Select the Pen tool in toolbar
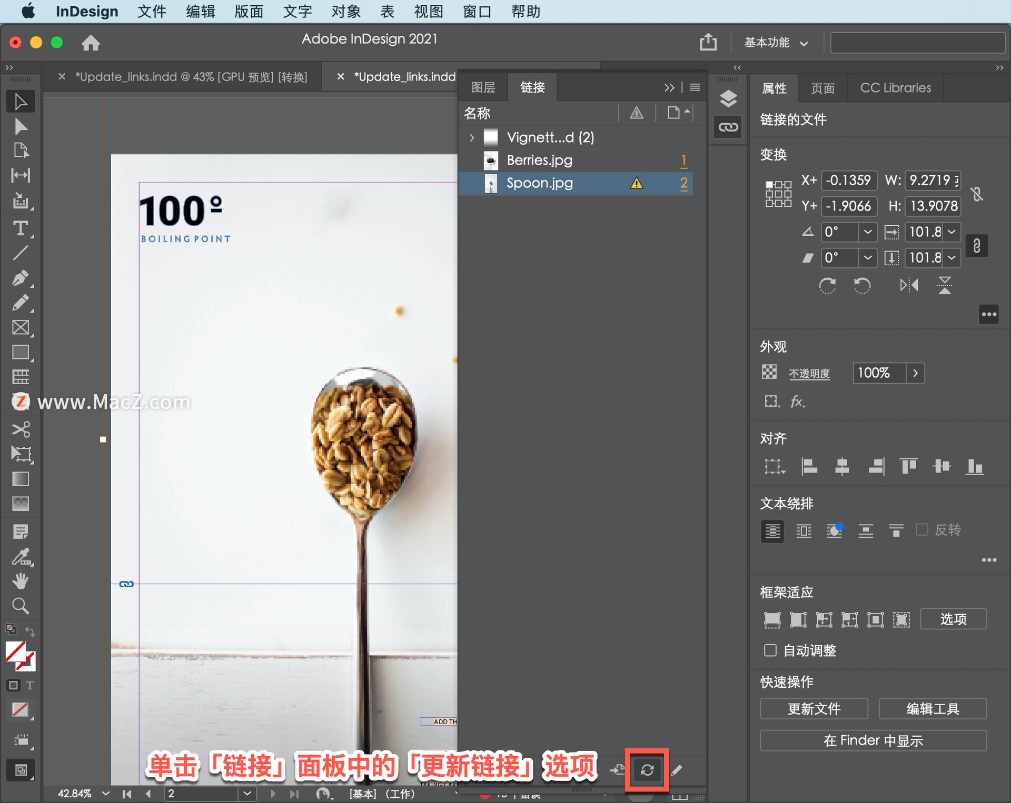This screenshot has height=803, width=1011. coord(20,278)
